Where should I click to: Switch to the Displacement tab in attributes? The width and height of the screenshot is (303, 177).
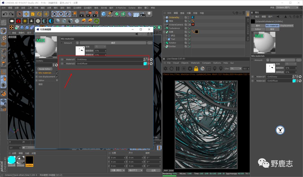tap(286, 26)
